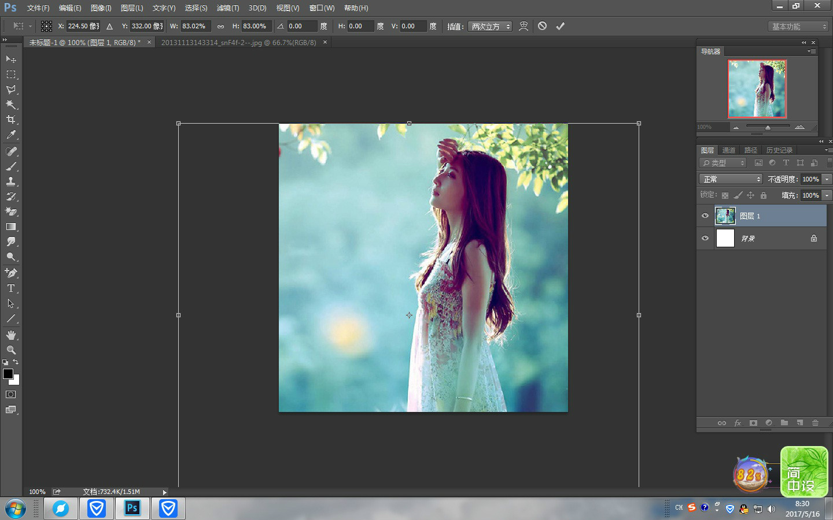The width and height of the screenshot is (833, 520).
Task: Select the Polygonal Lasso tool
Action: click(x=11, y=90)
